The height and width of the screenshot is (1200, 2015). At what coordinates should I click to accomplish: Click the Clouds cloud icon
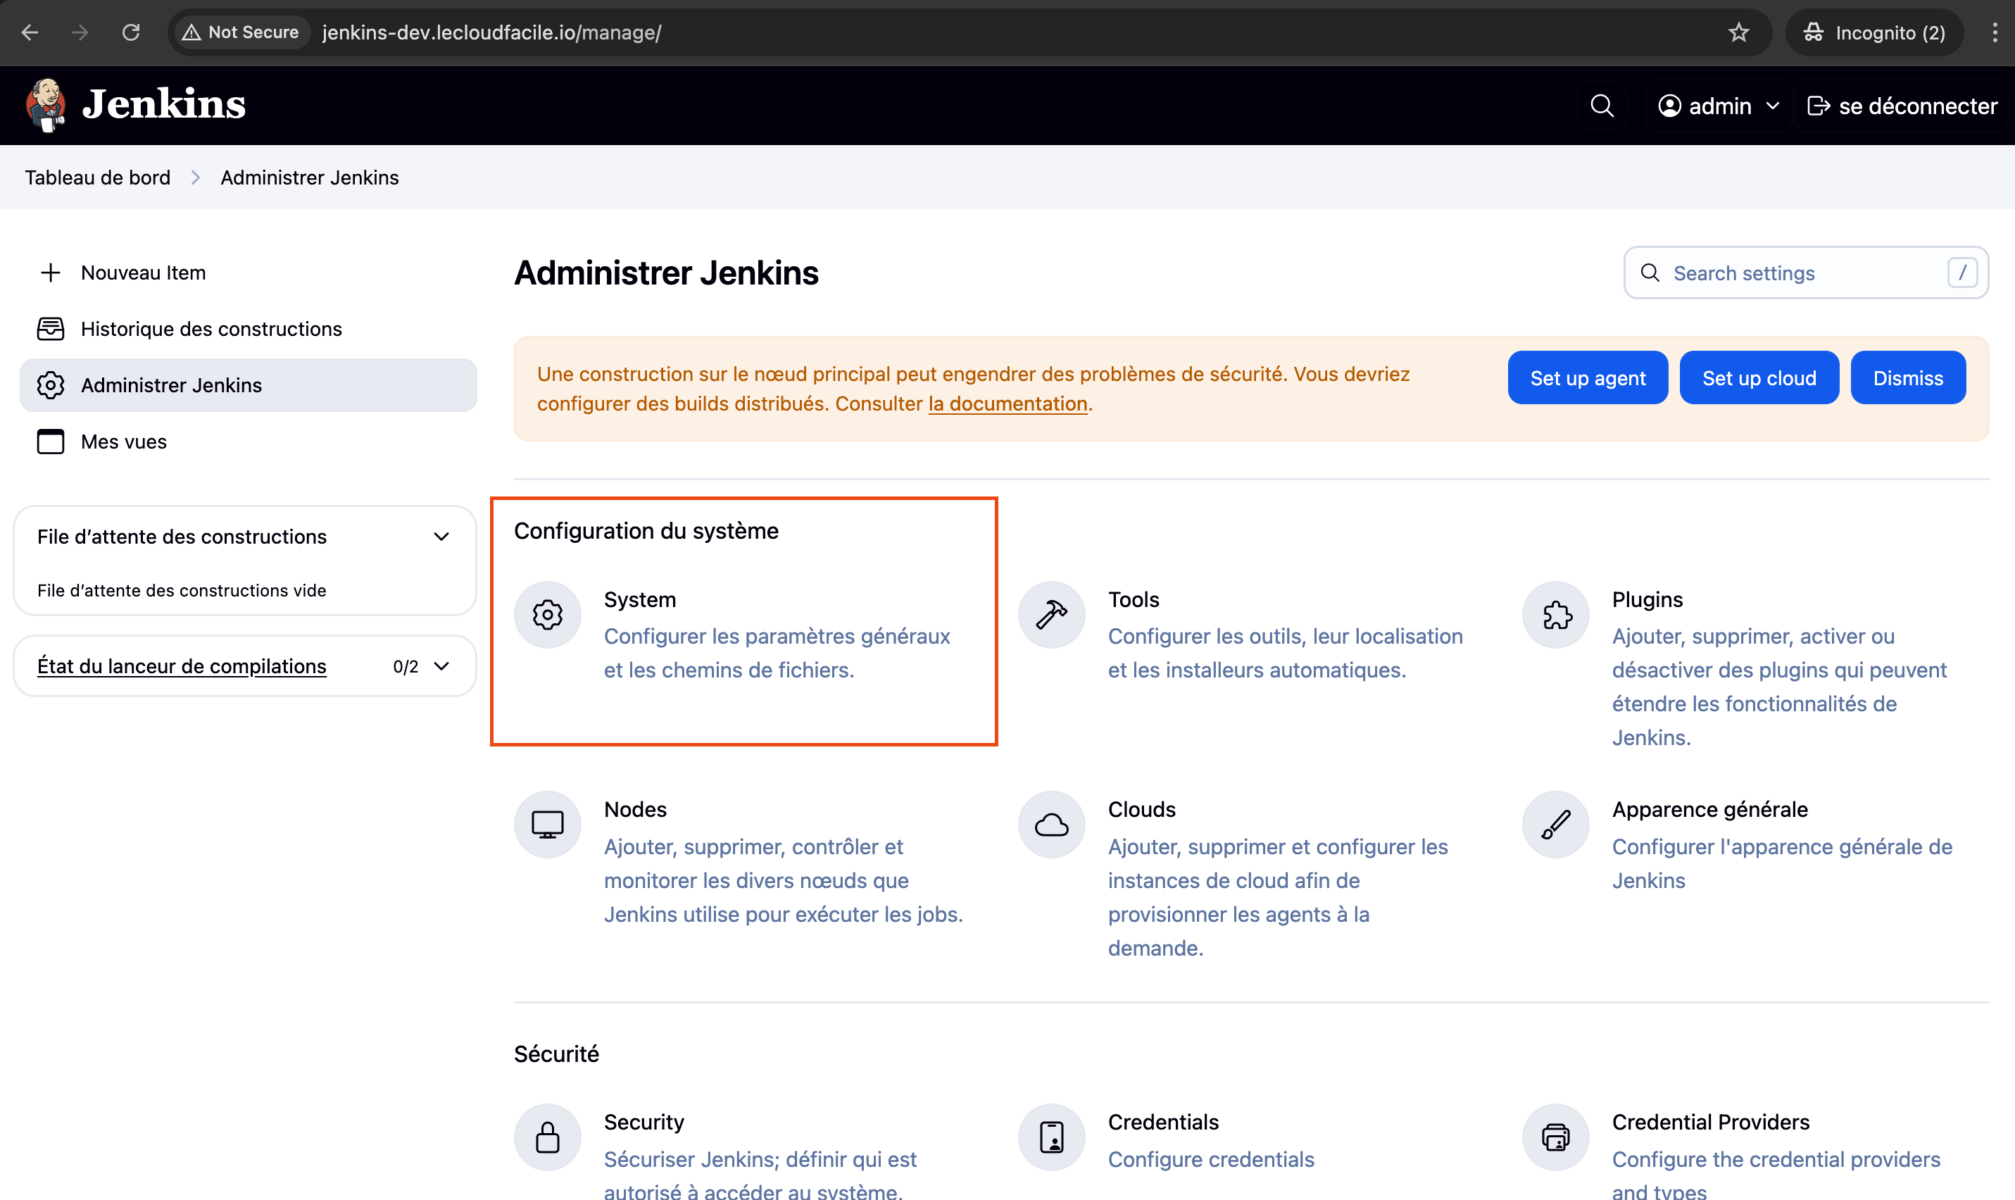pyautogui.click(x=1050, y=824)
